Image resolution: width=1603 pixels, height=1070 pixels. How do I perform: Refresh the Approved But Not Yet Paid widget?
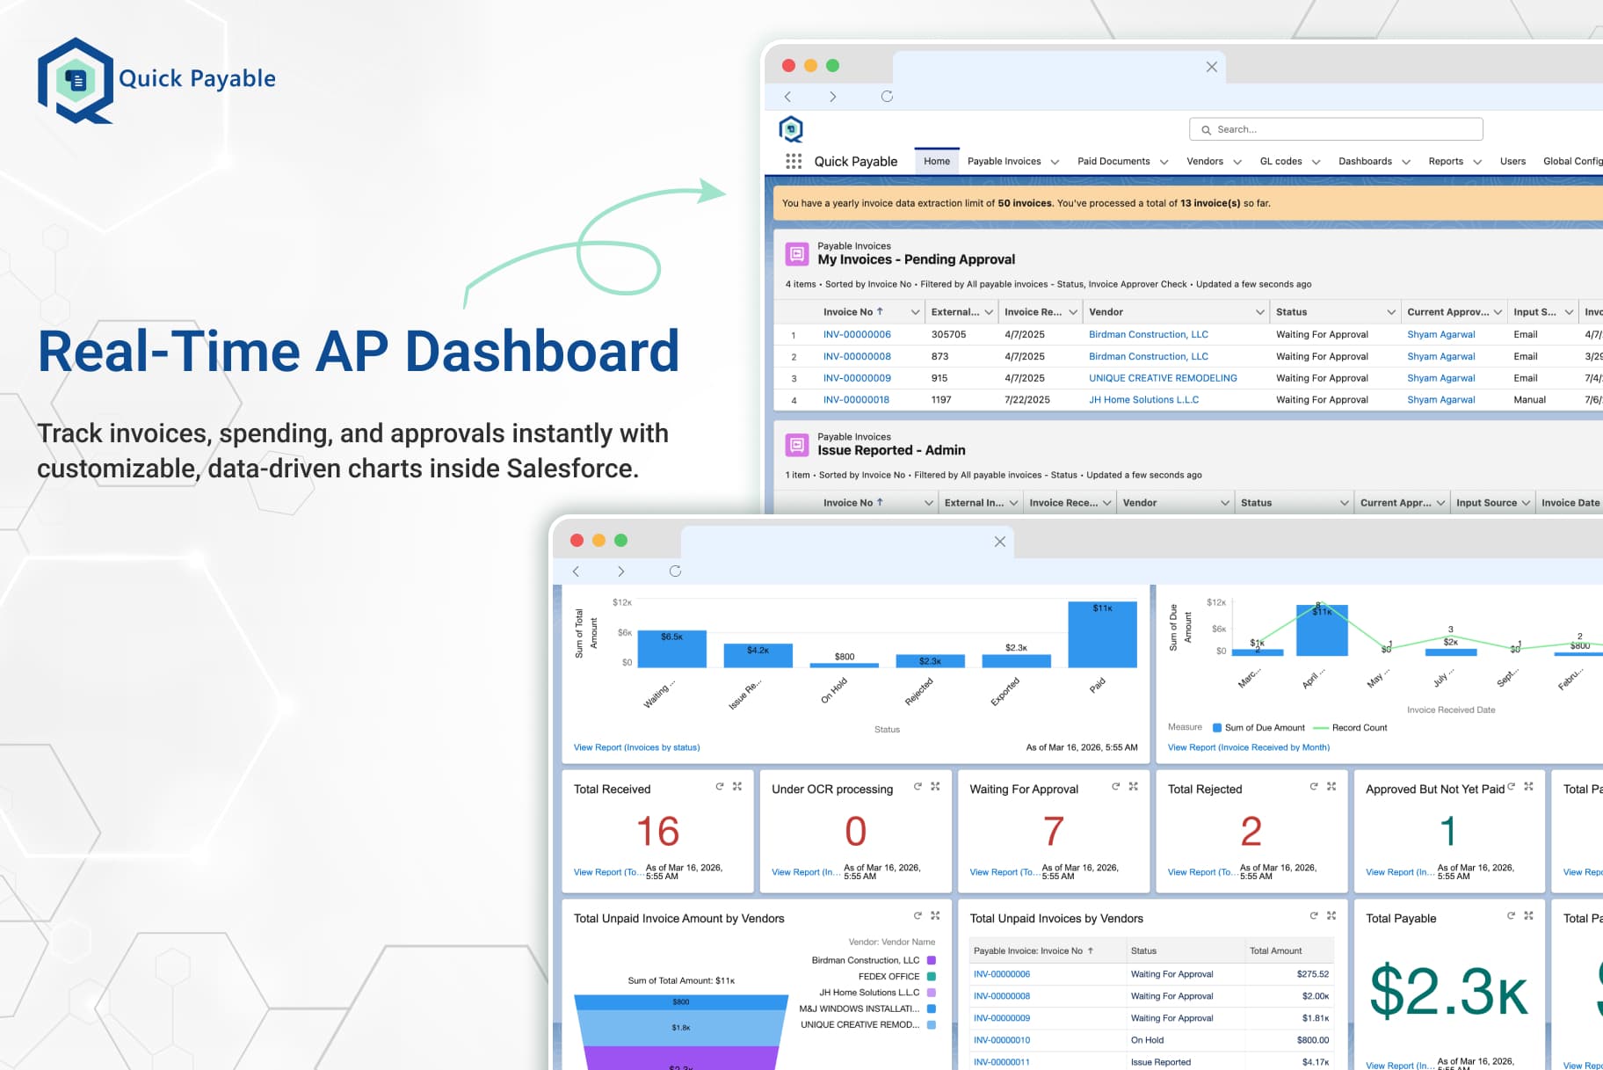coord(1512,787)
